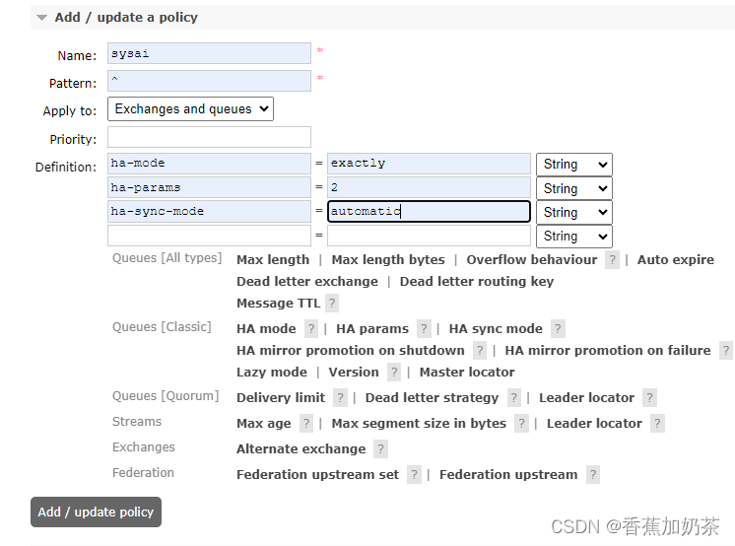Click the automatic value field
This screenshot has width=735, height=546.
(x=429, y=212)
